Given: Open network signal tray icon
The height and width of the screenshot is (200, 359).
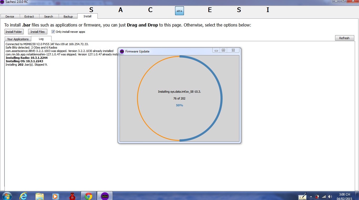Looking at the screenshot, I should (324, 197).
